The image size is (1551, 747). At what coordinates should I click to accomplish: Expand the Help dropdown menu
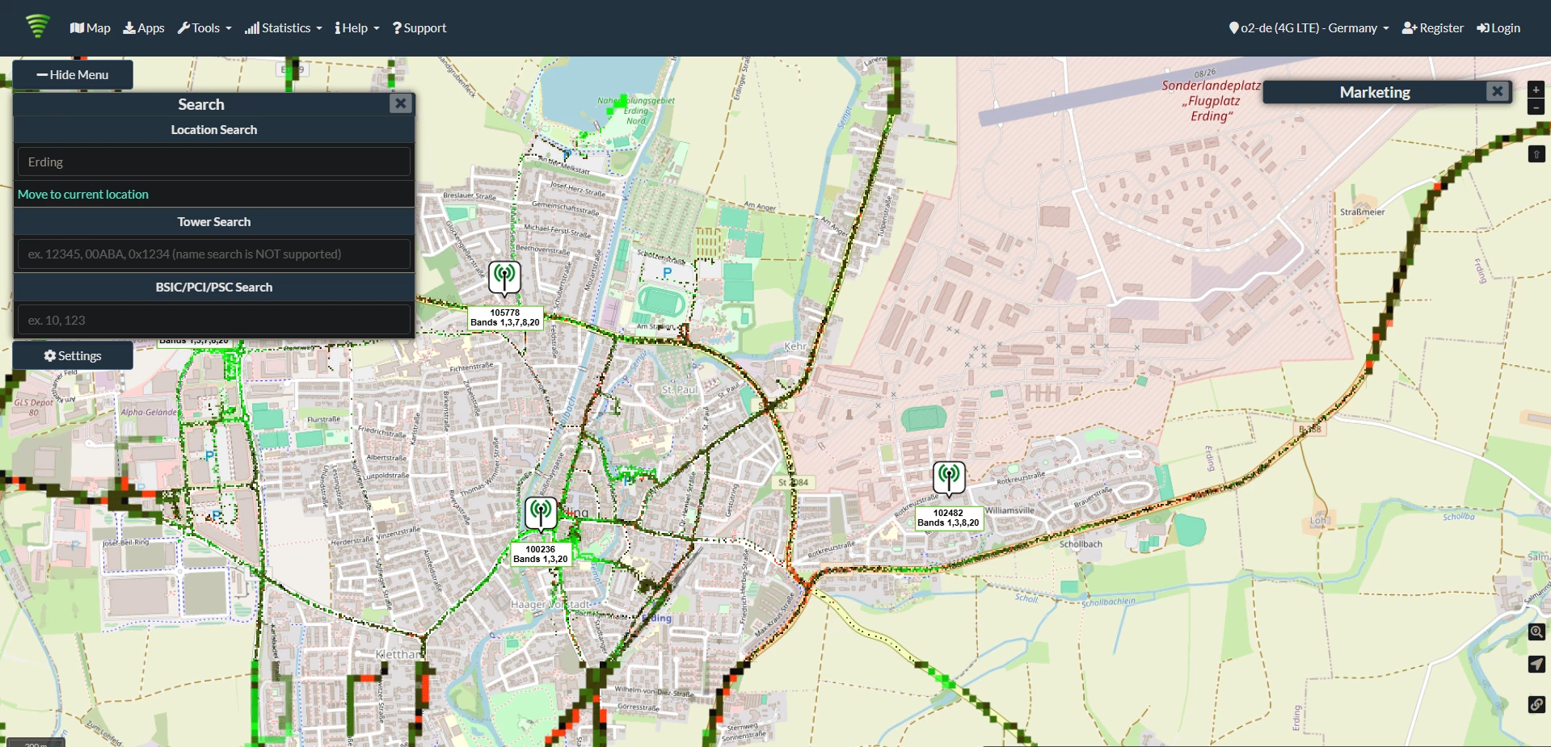[x=357, y=28]
